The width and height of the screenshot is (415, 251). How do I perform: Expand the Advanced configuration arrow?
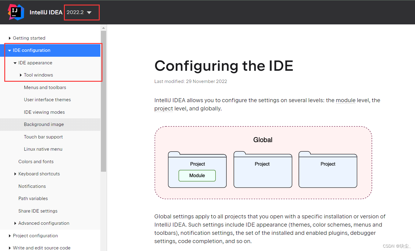(15, 223)
